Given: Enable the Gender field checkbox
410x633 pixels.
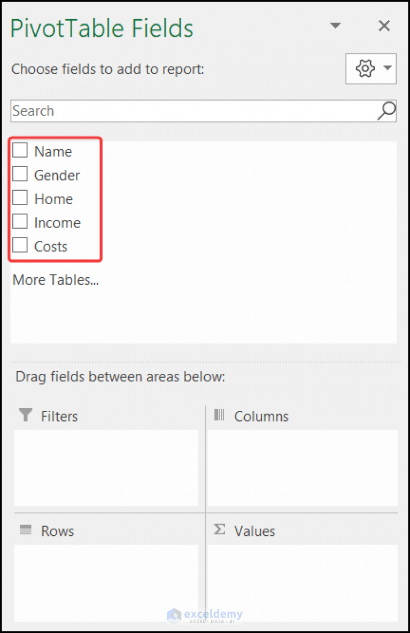Looking at the screenshot, I should point(20,174).
